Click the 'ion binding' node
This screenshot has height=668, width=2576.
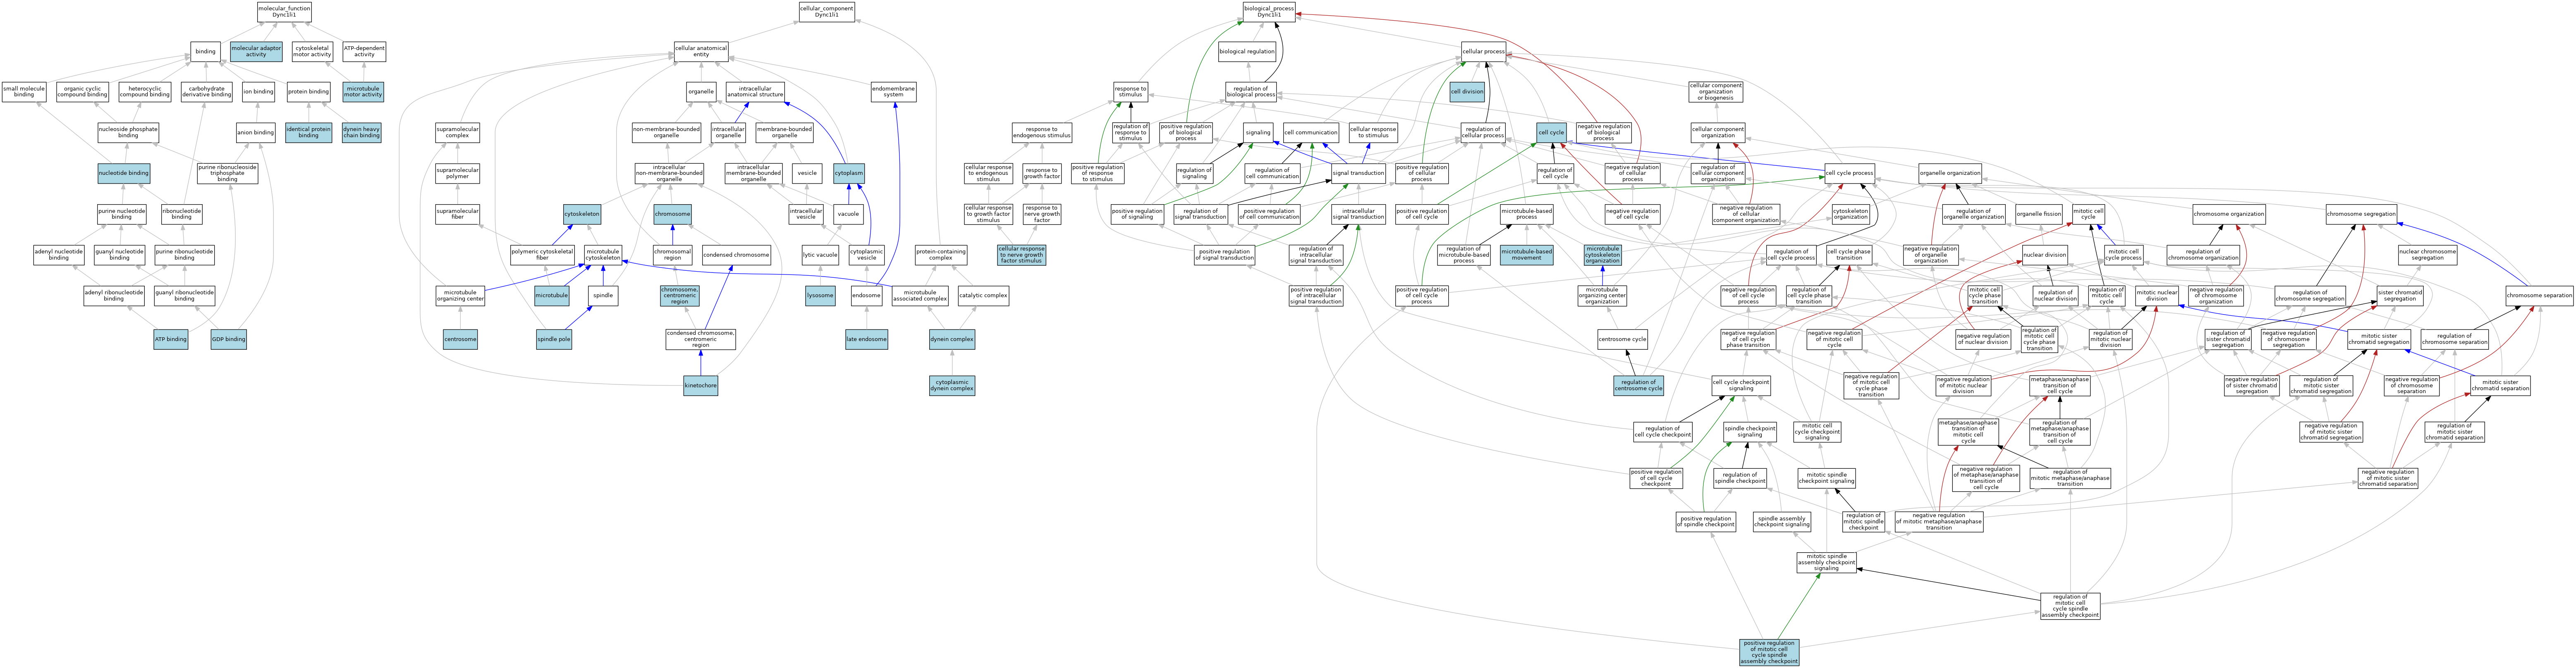tap(258, 92)
